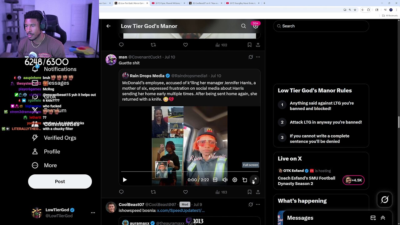This screenshot has width=400, height=225.
Task: Open account menu dots beside LowTierGod
Action: pos(93,212)
